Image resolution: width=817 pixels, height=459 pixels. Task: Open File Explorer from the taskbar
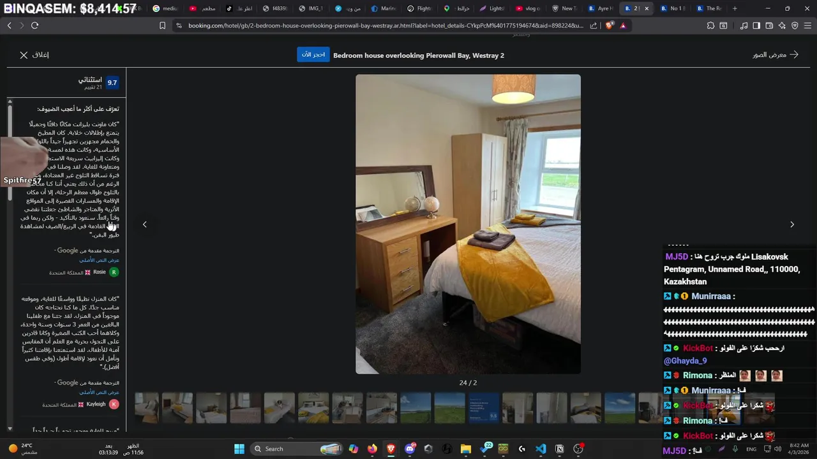(466, 449)
